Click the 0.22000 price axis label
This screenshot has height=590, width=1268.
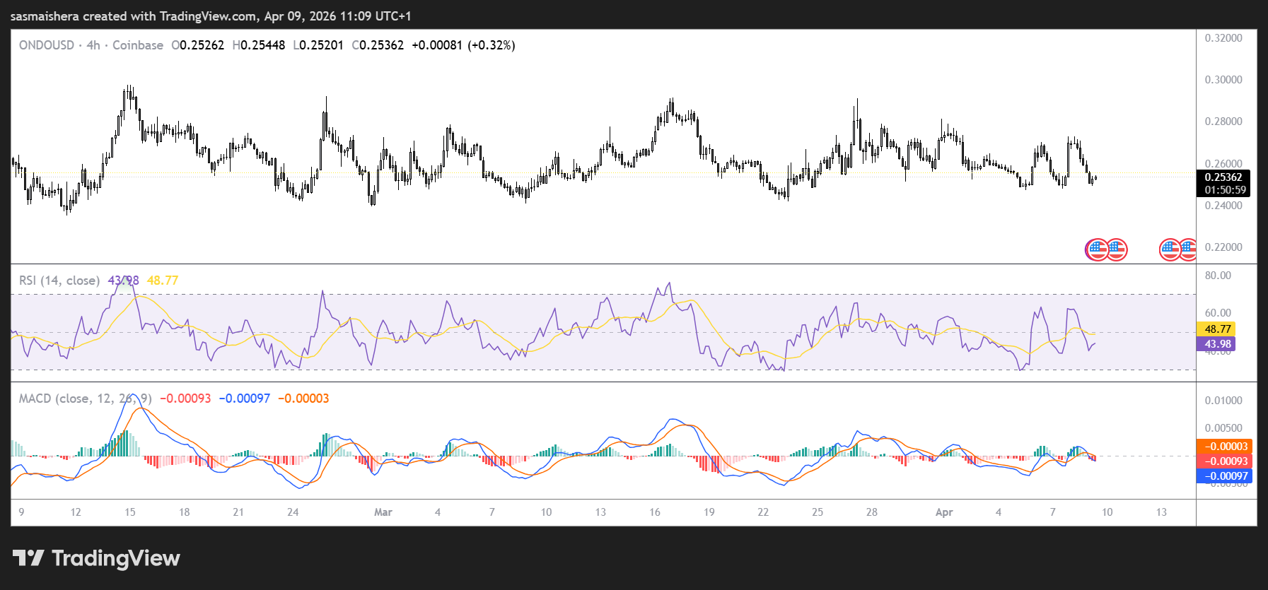1223,247
